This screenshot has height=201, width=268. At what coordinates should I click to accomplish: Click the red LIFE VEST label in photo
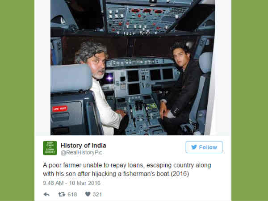(x=60, y=109)
